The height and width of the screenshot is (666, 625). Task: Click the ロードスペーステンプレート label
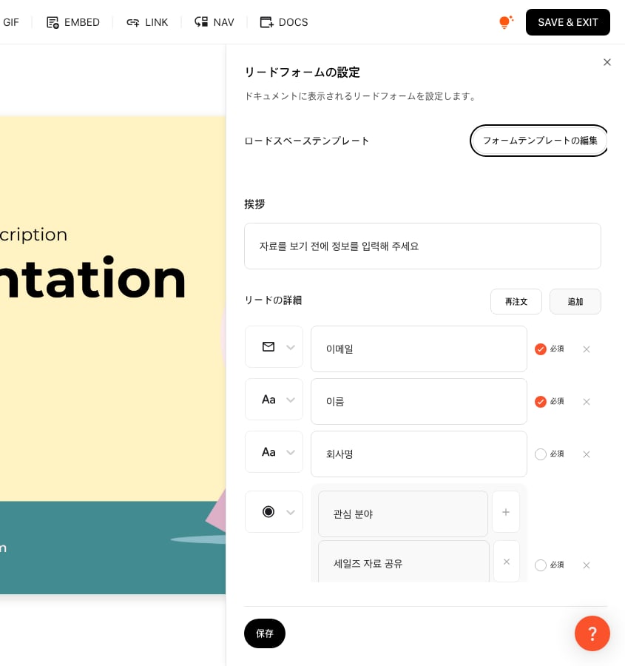click(x=306, y=141)
